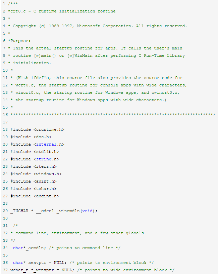This screenshot has height=274, width=218.
Task: Click the Microsoft Corporation copyright line
Action: pos(98,26)
